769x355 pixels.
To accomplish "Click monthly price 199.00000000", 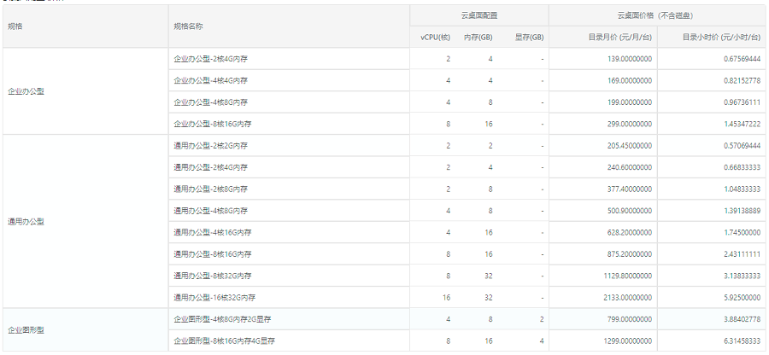I will 630,102.
